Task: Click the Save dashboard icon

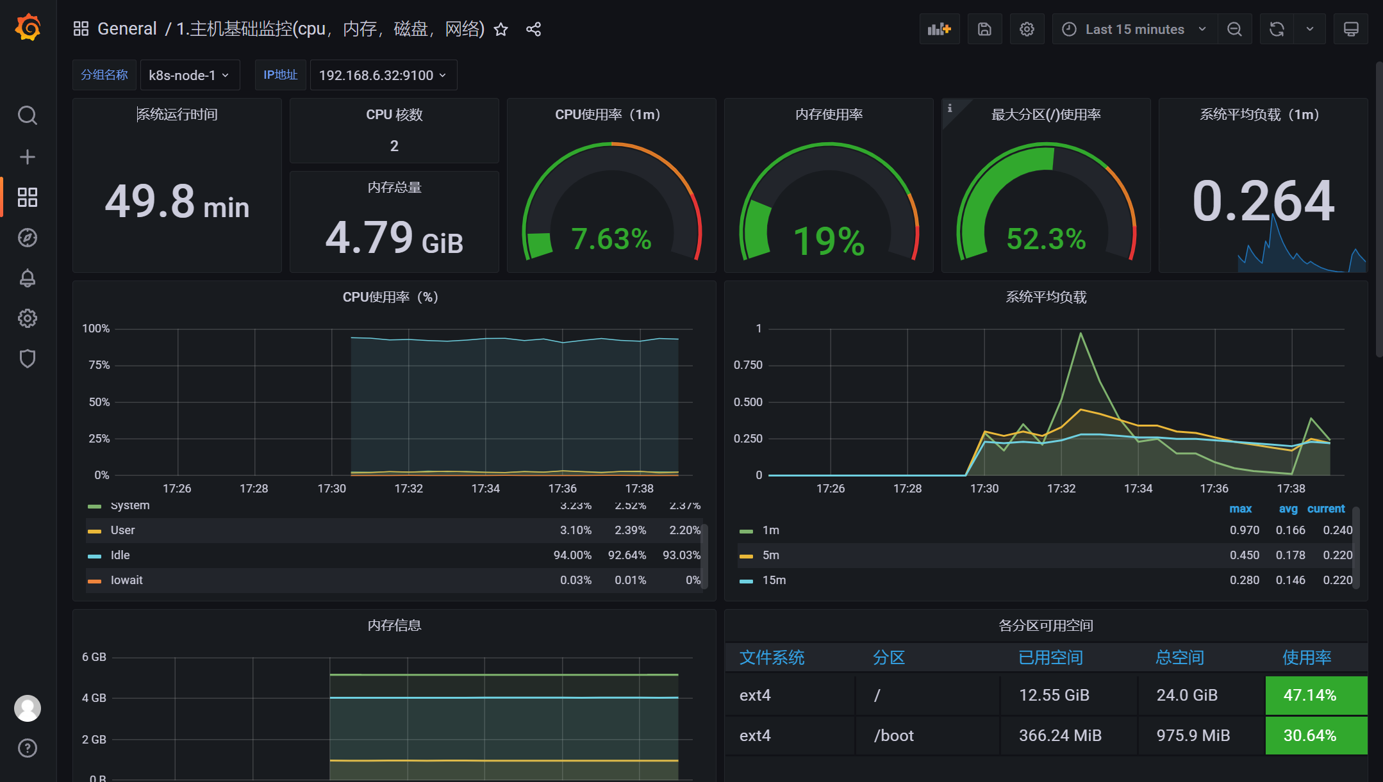Action: coord(984,29)
